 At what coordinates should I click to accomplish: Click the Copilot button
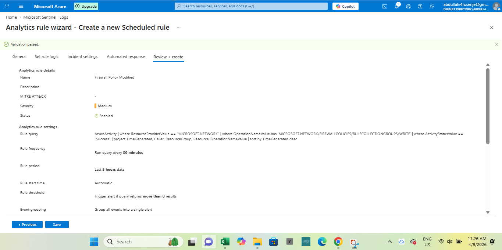[345, 6]
